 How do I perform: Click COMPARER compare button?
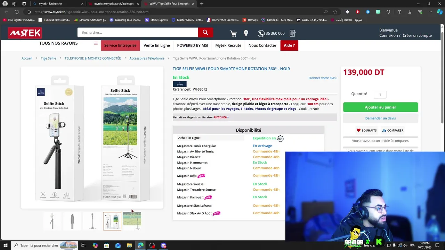click(x=393, y=131)
